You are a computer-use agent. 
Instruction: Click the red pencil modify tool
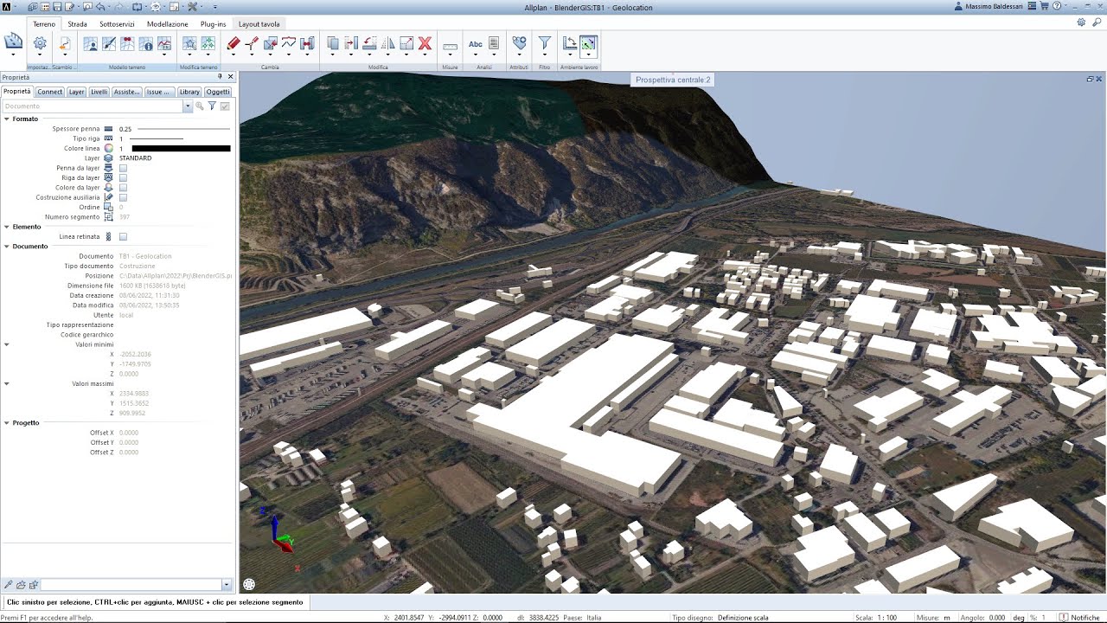click(x=233, y=43)
